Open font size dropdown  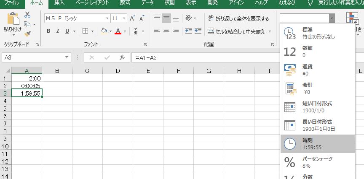(x=124, y=18)
